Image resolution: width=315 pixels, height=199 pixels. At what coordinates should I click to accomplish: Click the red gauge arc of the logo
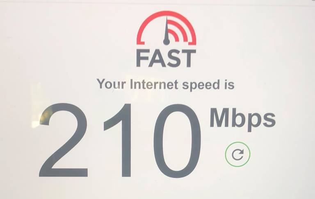167,28
